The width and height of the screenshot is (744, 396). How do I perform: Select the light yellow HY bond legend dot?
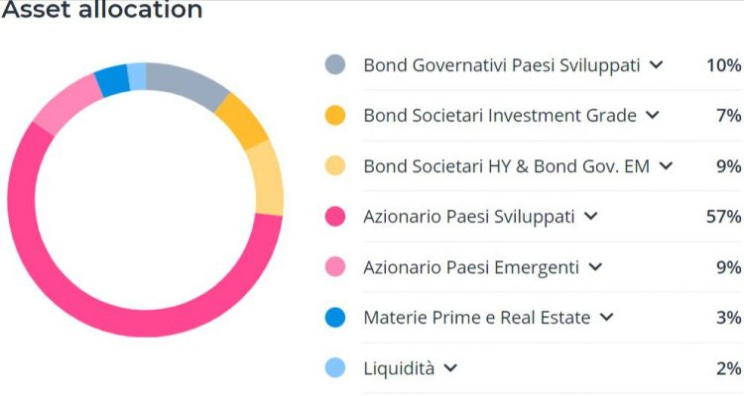pos(335,166)
